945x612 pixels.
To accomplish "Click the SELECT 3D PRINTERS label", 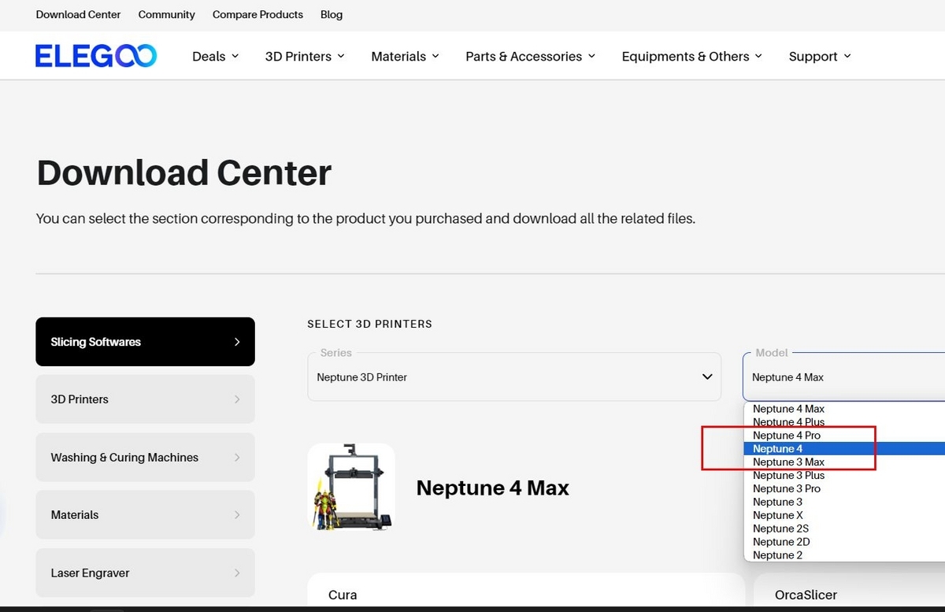I will (x=369, y=324).
